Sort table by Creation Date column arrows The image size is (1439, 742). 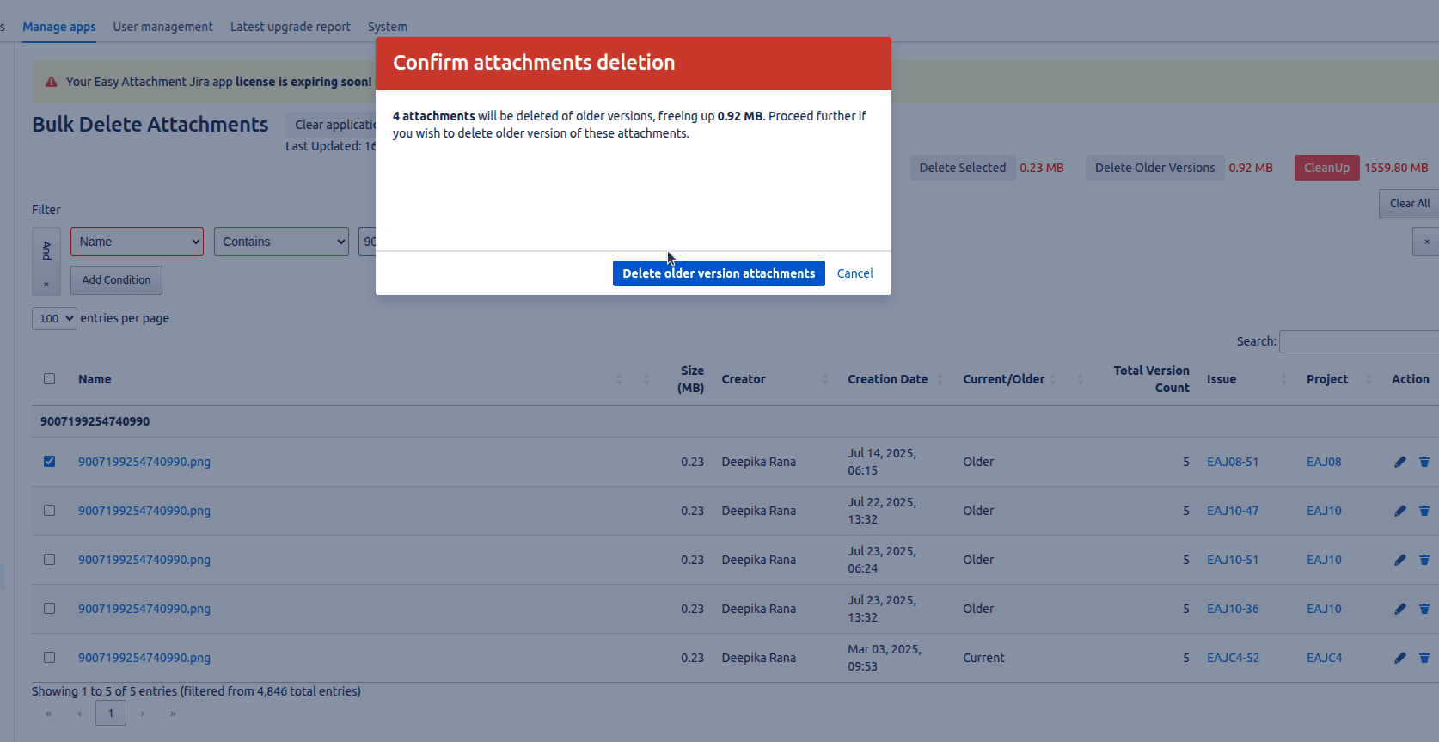point(940,379)
